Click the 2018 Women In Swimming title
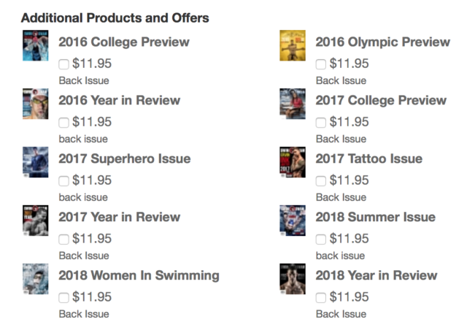 coord(139,275)
